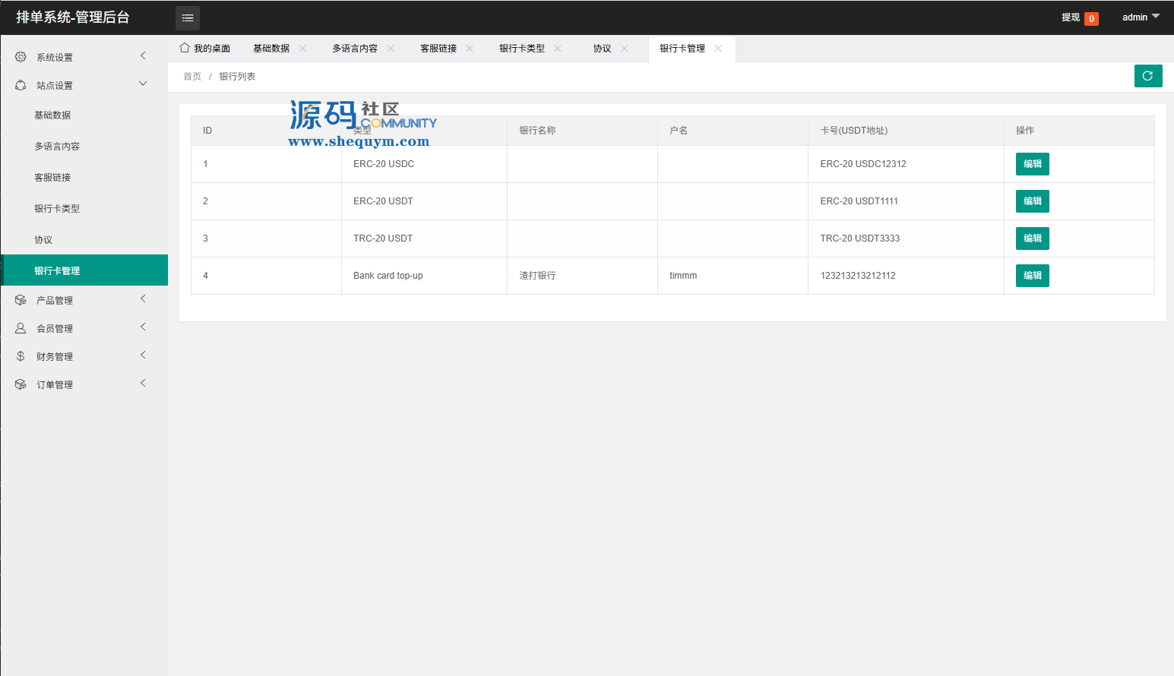
Task: Close the 银行卡管理 tab
Action: [718, 49]
